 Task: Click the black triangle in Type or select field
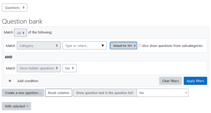103,46
